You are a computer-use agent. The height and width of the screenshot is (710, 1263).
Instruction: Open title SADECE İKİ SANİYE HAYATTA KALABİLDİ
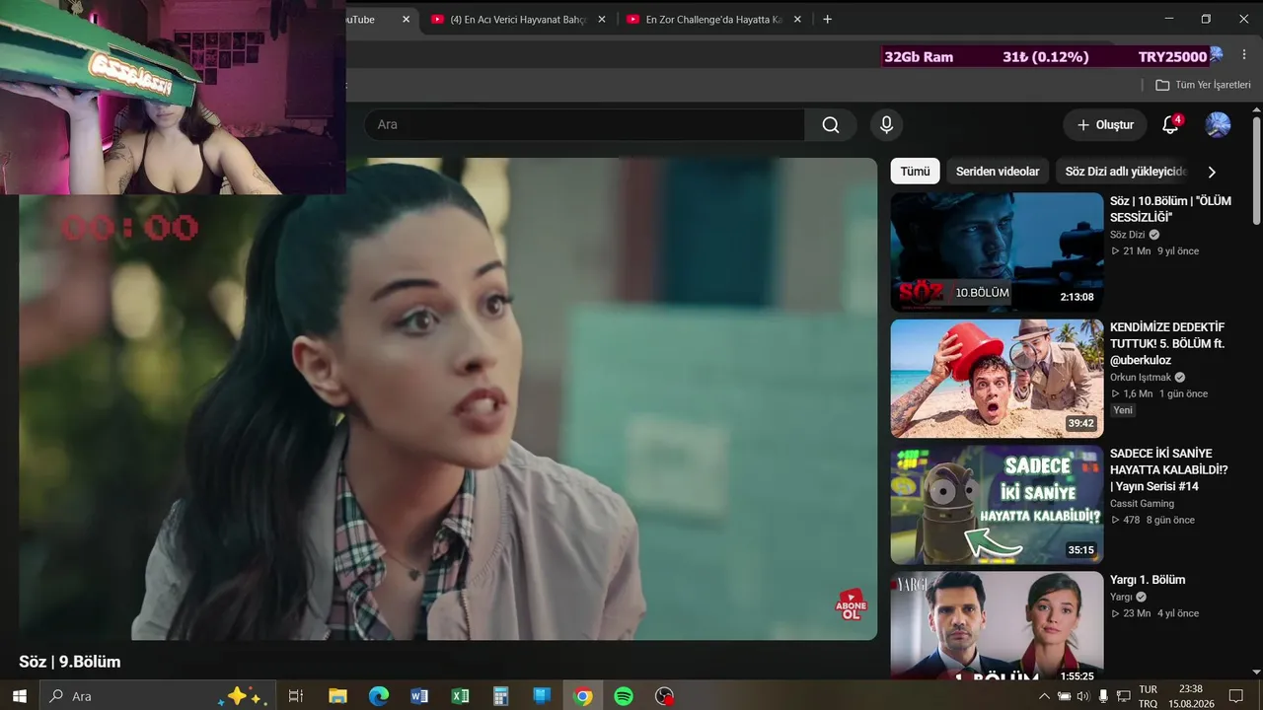click(1169, 469)
